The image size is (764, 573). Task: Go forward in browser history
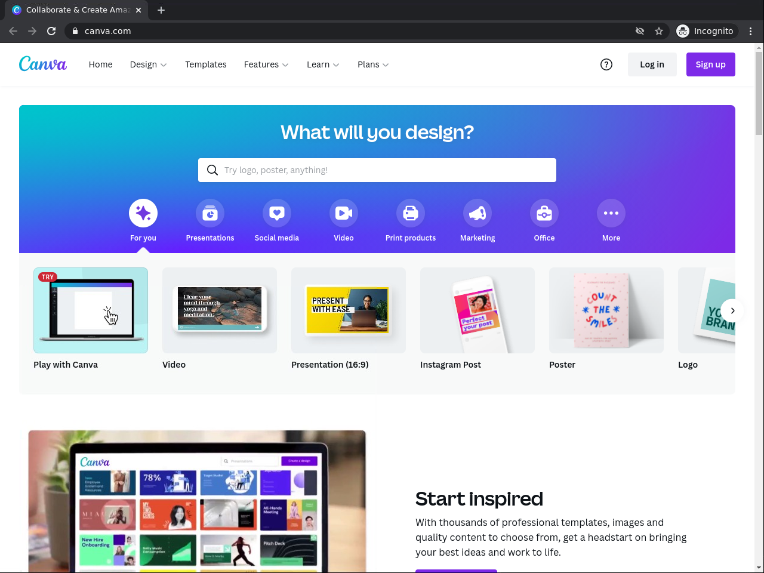click(x=32, y=31)
